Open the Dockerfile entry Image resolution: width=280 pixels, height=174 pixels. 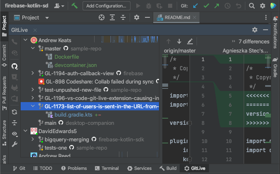66,57
